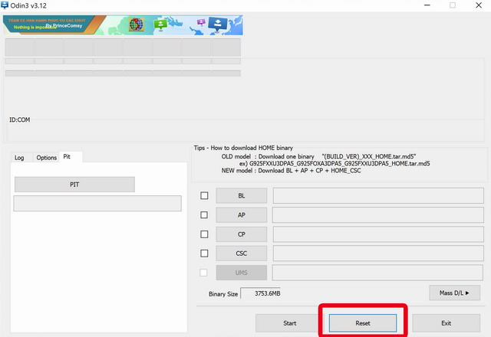Viewport: 491px width, 337px height.
Task: Toggle the CSC checkbox
Action: click(x=204, y=254)
